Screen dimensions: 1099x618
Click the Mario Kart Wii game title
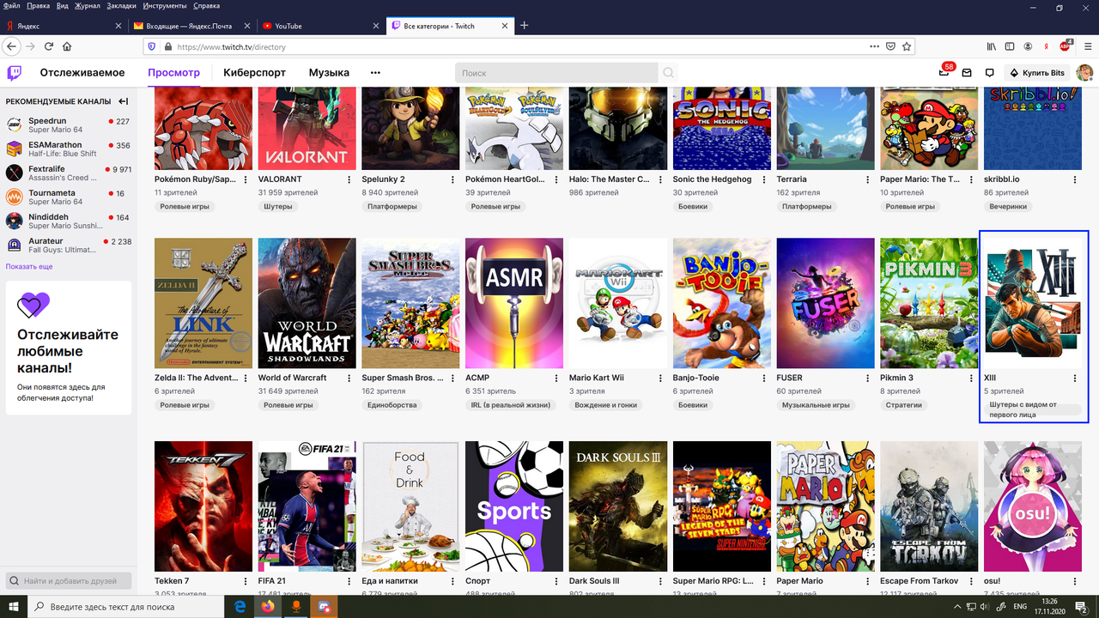[597, 378]
